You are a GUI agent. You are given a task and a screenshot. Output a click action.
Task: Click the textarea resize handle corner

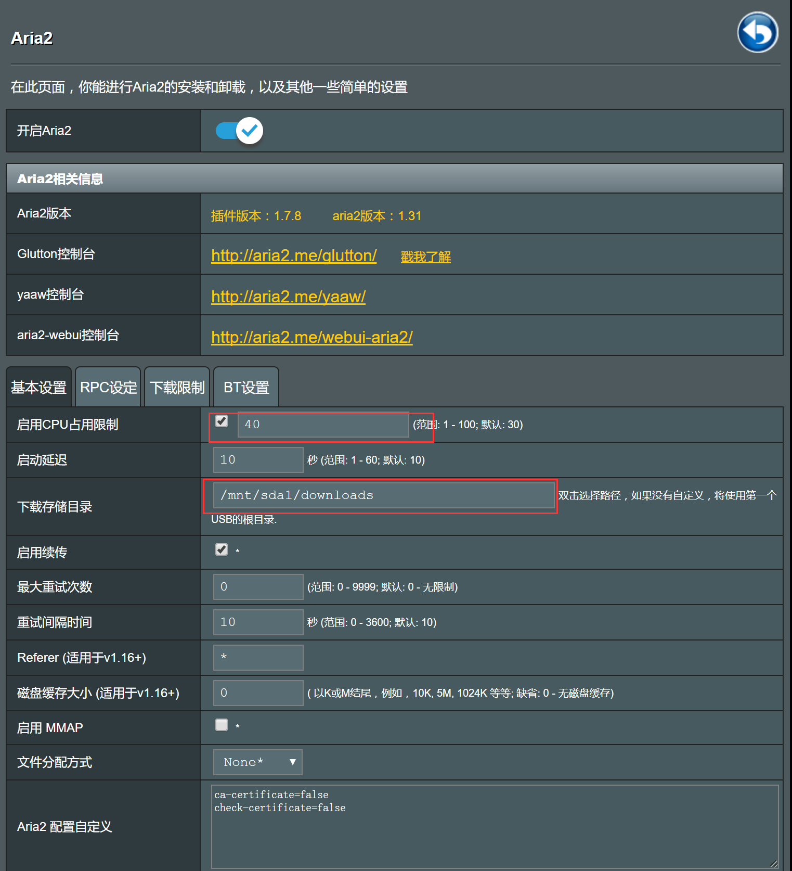tap(774, 864)
